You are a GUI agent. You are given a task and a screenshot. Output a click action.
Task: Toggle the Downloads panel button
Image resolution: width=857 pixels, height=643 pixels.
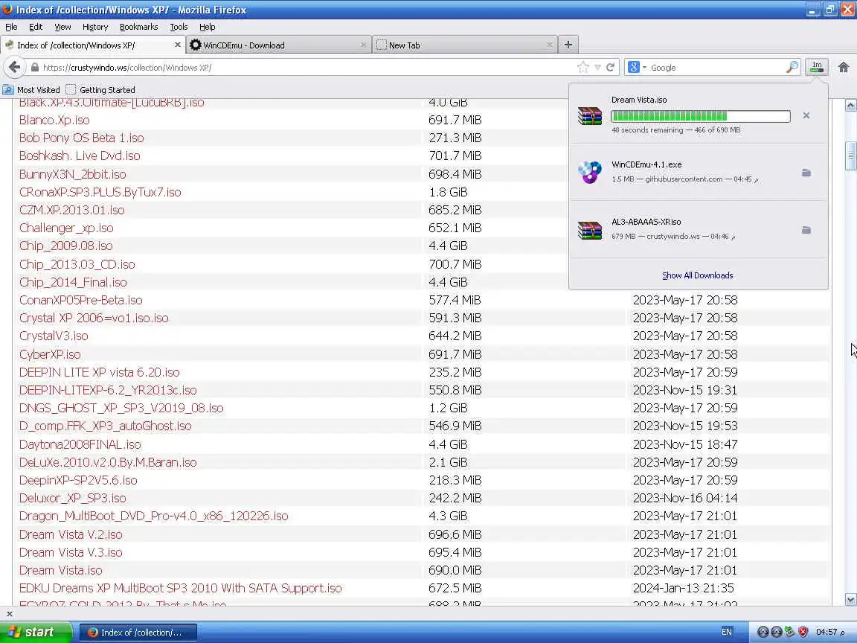pyautogui.click(x=817, y=67)
